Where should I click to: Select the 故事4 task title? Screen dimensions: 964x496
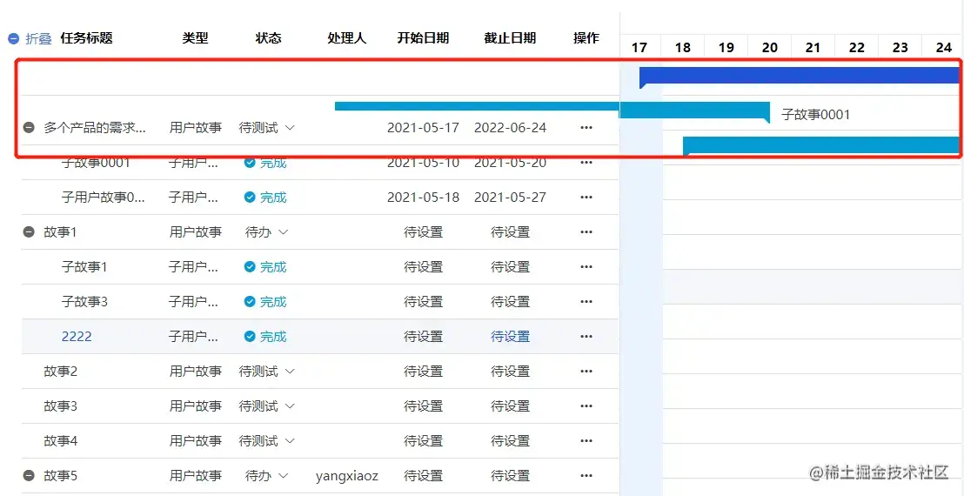(60, 440)
